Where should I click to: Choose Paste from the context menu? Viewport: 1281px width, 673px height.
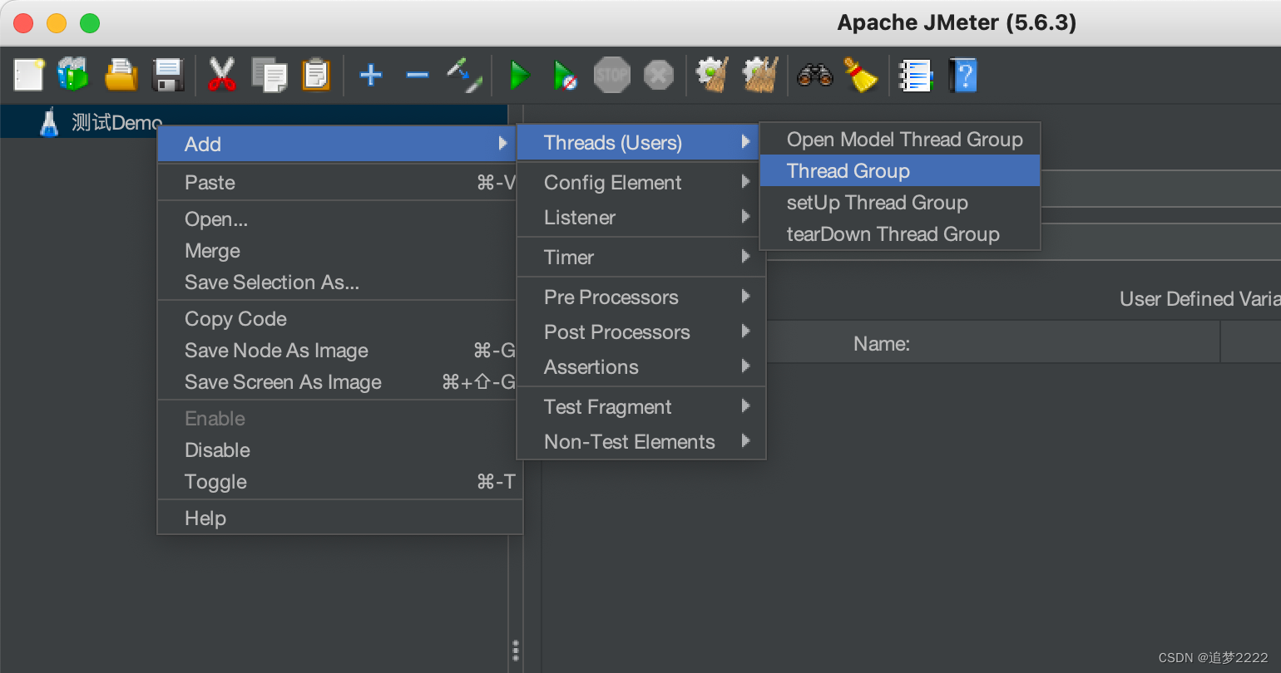pos(337,183)
